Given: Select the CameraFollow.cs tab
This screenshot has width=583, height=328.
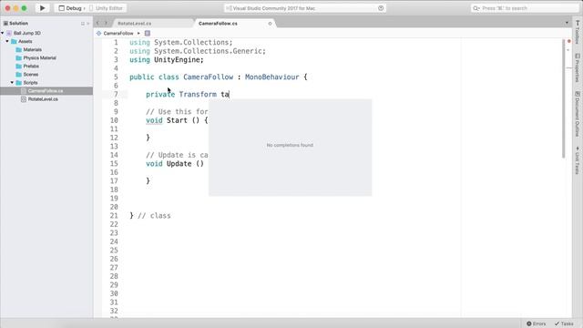Looking at the screenshot, I should click(218, 24).
